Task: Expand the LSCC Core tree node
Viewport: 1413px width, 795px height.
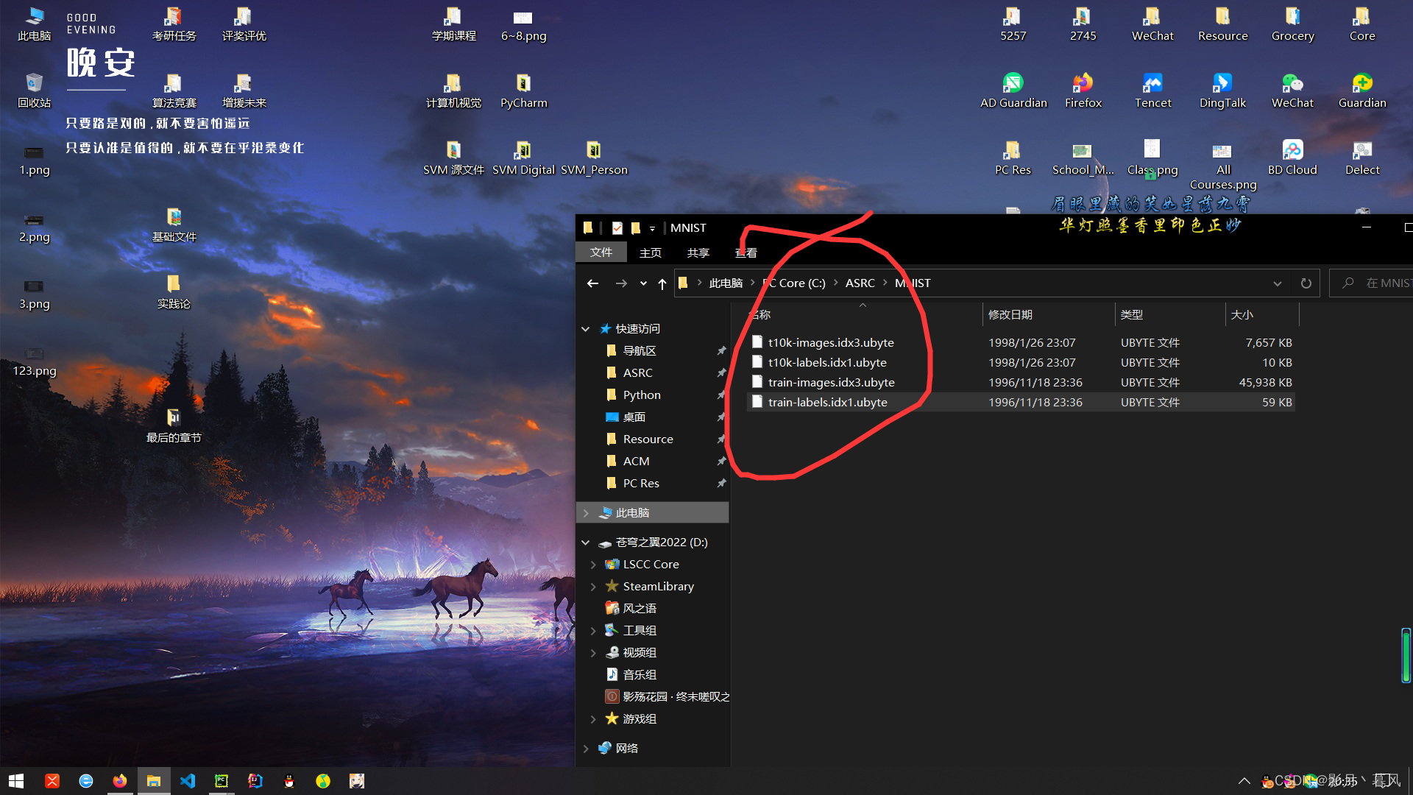Action: [x=593, y=565]
